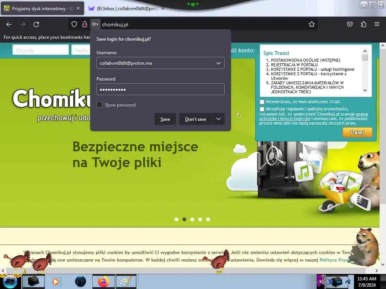Open the black window taskbar icon
The height and width of the screenshot is (289, 386).
click(34, 281)
